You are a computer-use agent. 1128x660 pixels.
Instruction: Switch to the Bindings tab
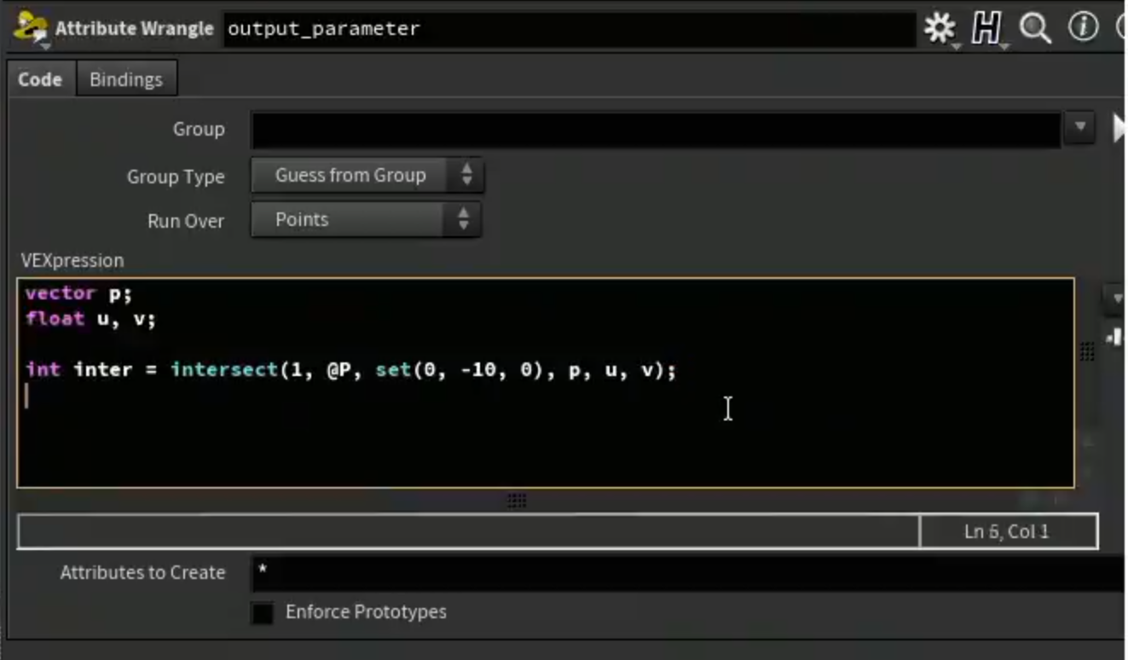126,79
